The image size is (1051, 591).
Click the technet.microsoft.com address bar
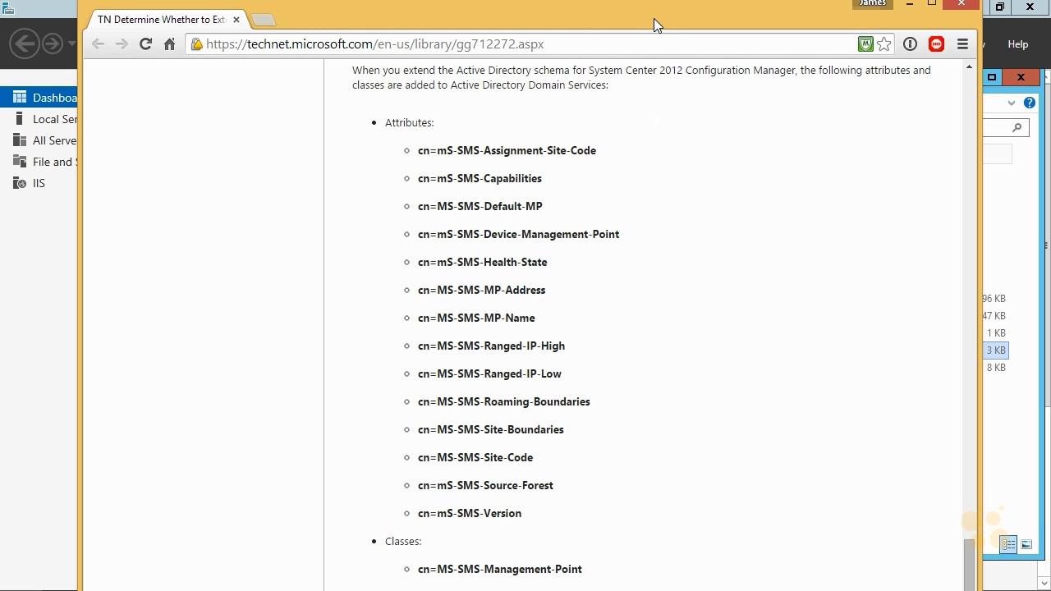[x=525, y=44]
